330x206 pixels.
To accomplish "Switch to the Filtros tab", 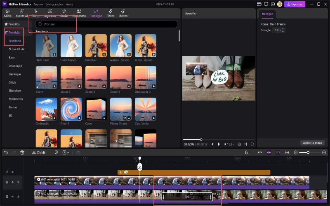I will (x=110, y=13).
